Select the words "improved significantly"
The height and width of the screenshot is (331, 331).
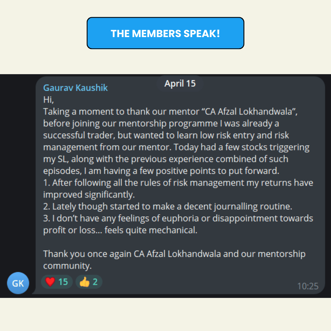[x=89, y=195]
